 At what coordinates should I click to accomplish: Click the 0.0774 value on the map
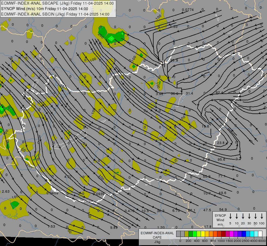188,10
